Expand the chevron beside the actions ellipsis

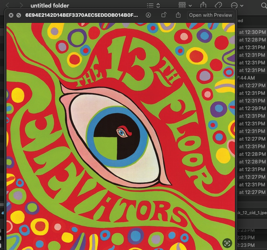(242, 6)
